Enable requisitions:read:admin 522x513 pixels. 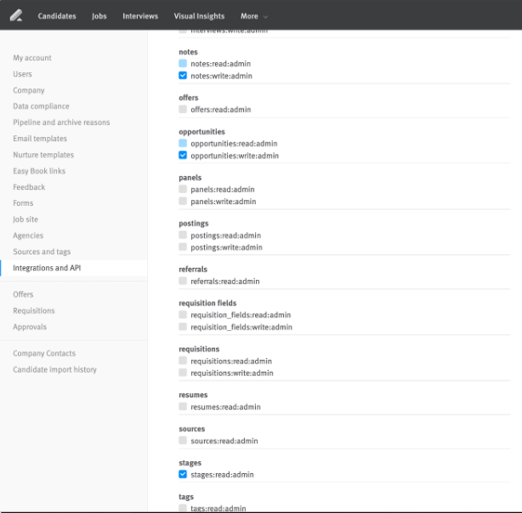[x=183, y=361]
